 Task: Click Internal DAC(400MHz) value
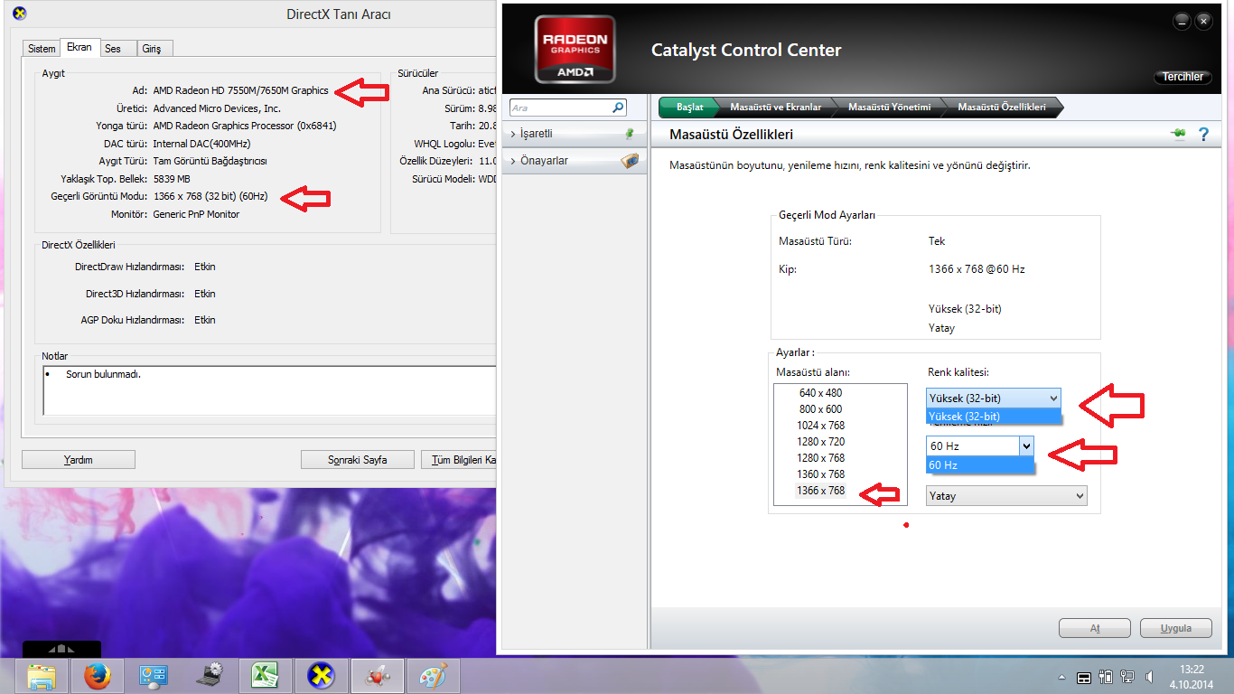[x=201, y=144]
